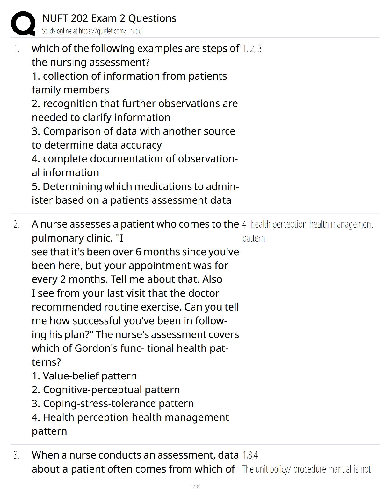Click the NUFT 202 Exam 2 Questions title
This screenshot has height=504, width=390.
point(109,18)
